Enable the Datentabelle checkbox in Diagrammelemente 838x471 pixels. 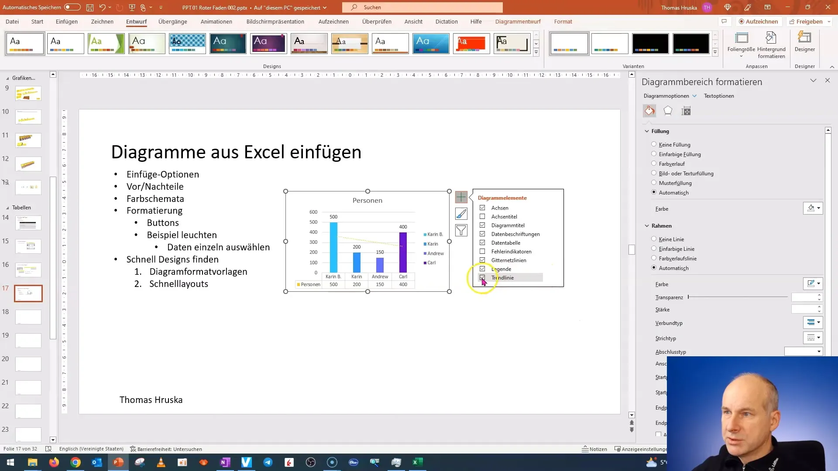click(482, 242)
